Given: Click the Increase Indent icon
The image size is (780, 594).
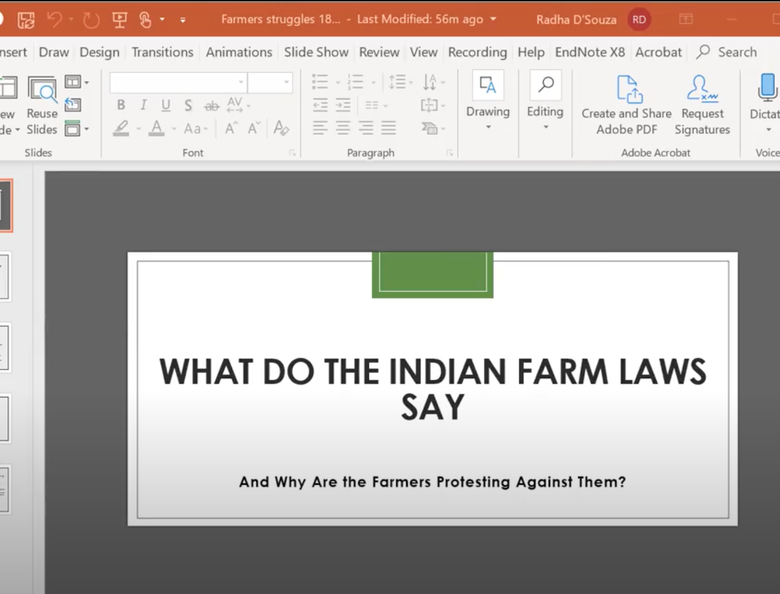Looking at the screenshot, I should point(343,105).
